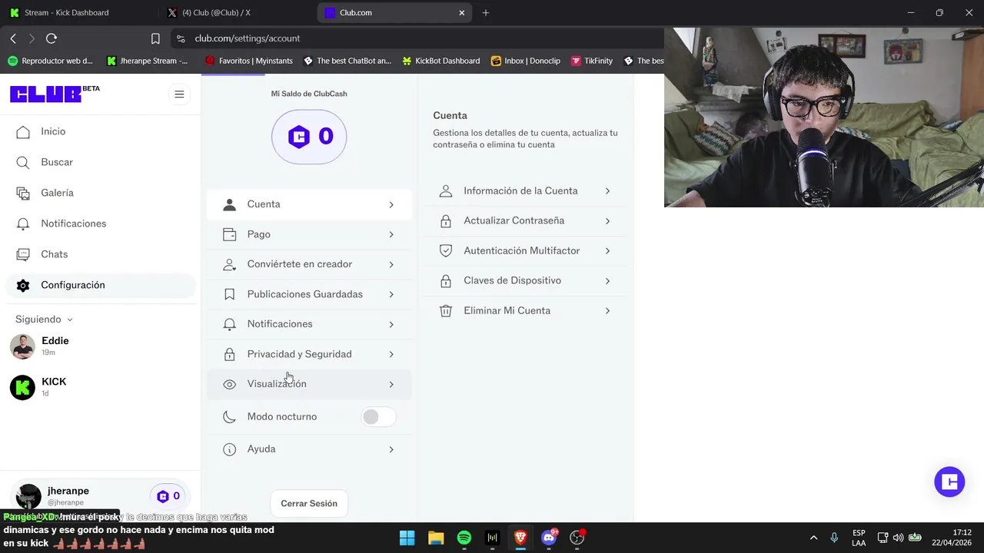984x553 pixels.
Task: Open Brave browser taskbar icon
Action: [520, 538]
